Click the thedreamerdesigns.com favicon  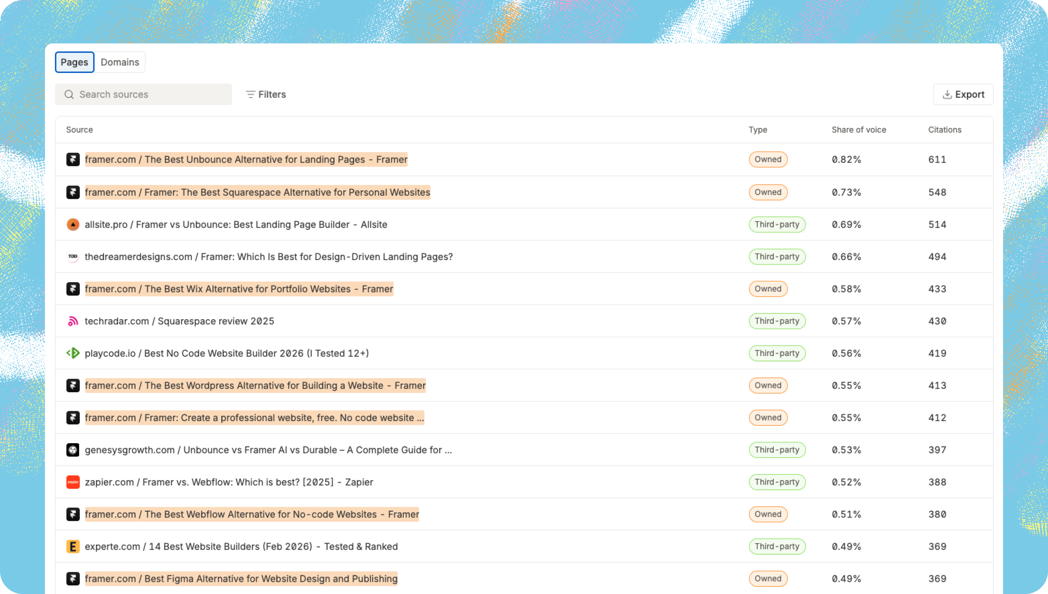(x=73, y=257)
